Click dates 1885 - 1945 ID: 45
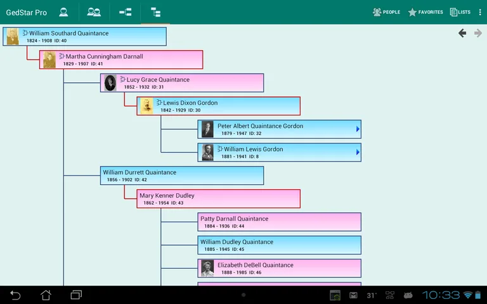The width and height of the screenshot is (487, 304). (x=224, y=250)
